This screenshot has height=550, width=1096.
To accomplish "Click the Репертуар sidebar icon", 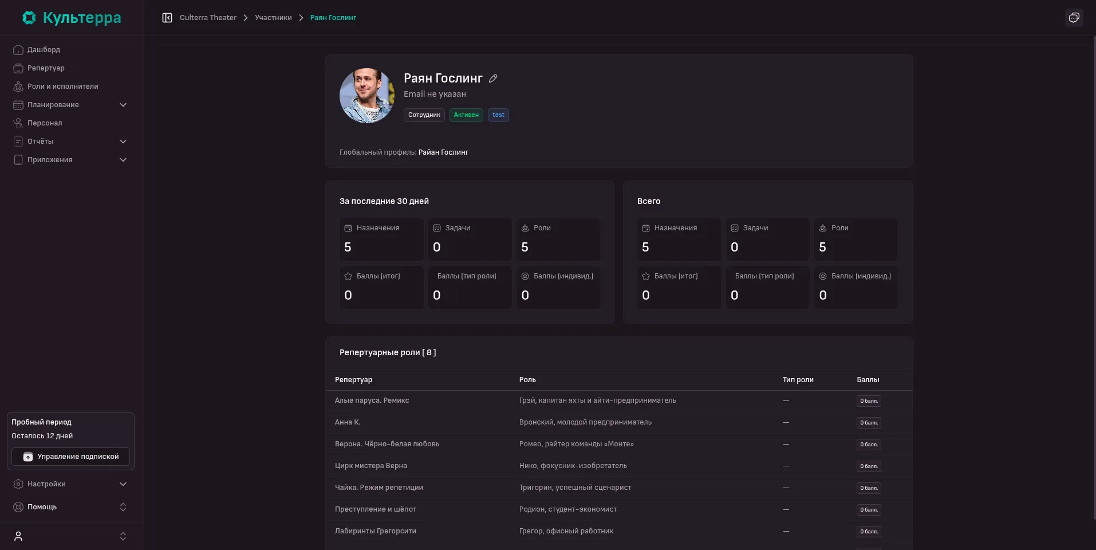I will (18, 68).
